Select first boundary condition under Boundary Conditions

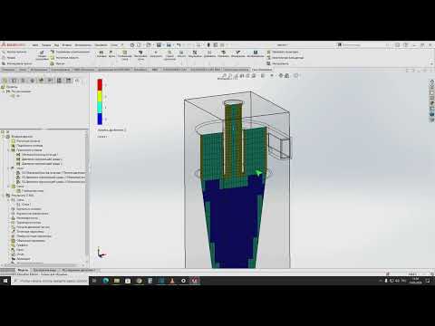(37, 155)
